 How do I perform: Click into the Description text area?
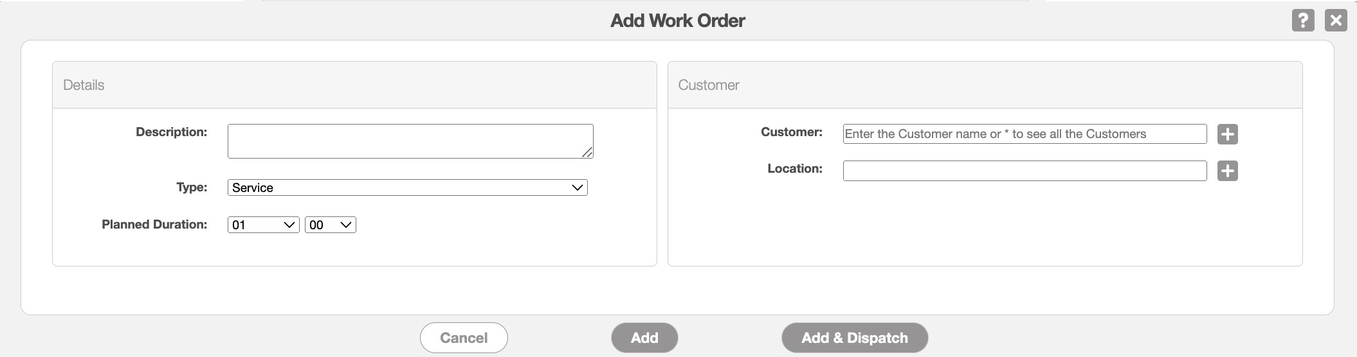coord(405,141)
